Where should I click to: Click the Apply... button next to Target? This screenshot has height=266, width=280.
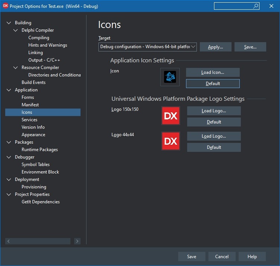click(x=215, y=47)
